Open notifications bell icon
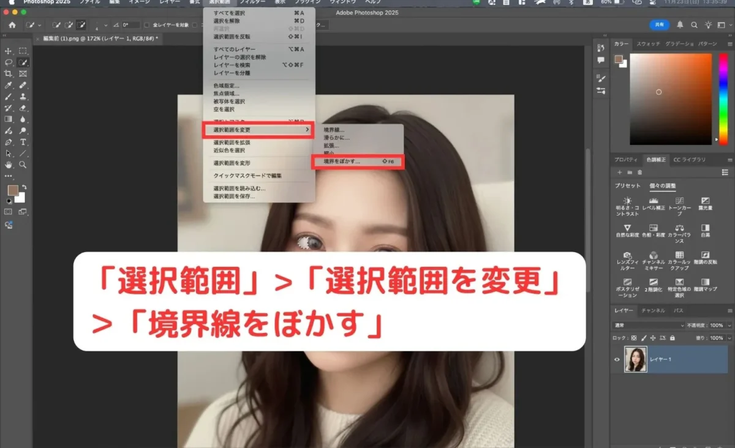Screen dimensions: 735x448 tap(680, 25)
